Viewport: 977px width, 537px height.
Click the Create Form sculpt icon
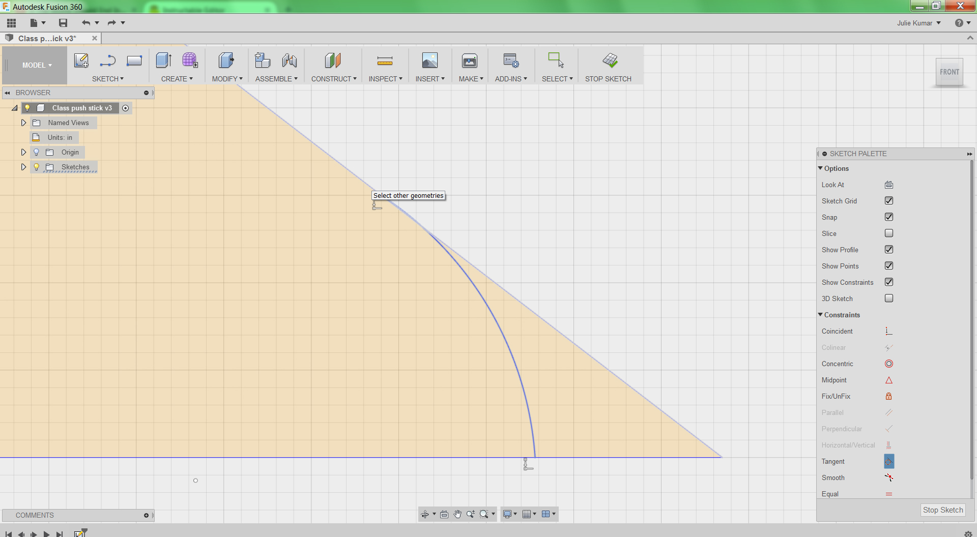[190, 61]
